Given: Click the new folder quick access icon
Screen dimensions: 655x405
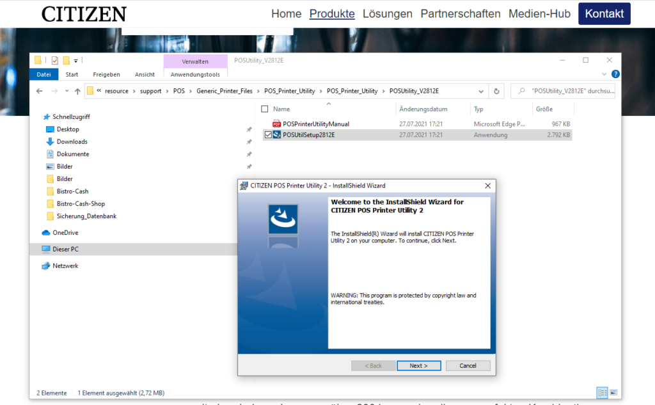Looking at the screenshot, I should (x=66, y=61).
